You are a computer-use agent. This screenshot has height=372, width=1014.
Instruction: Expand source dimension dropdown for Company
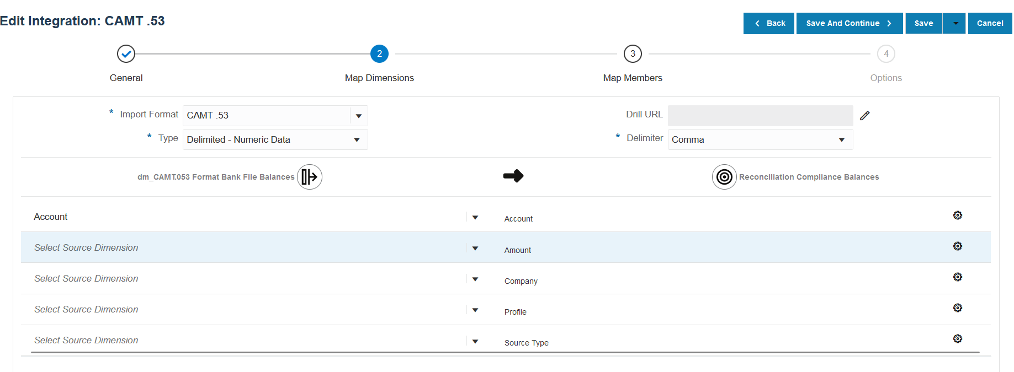point(475,279)
